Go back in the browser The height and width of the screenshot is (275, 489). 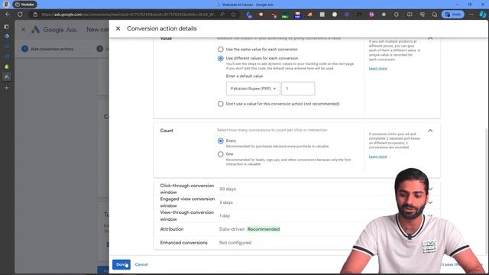pos(8,15)
